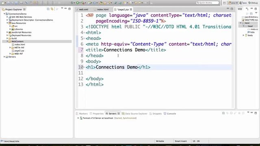Expand JavaScript Resources node

(x=7, y=32)
